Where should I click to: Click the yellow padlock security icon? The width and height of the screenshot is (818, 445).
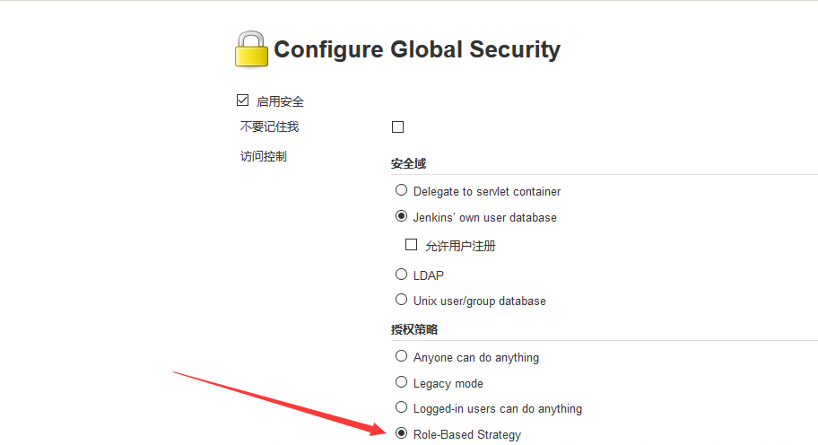click(251, 49)
